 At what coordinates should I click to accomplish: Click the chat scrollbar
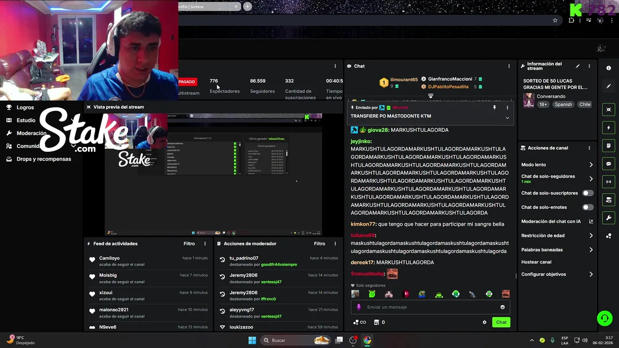pyautogui.click(x=516, y=276)
